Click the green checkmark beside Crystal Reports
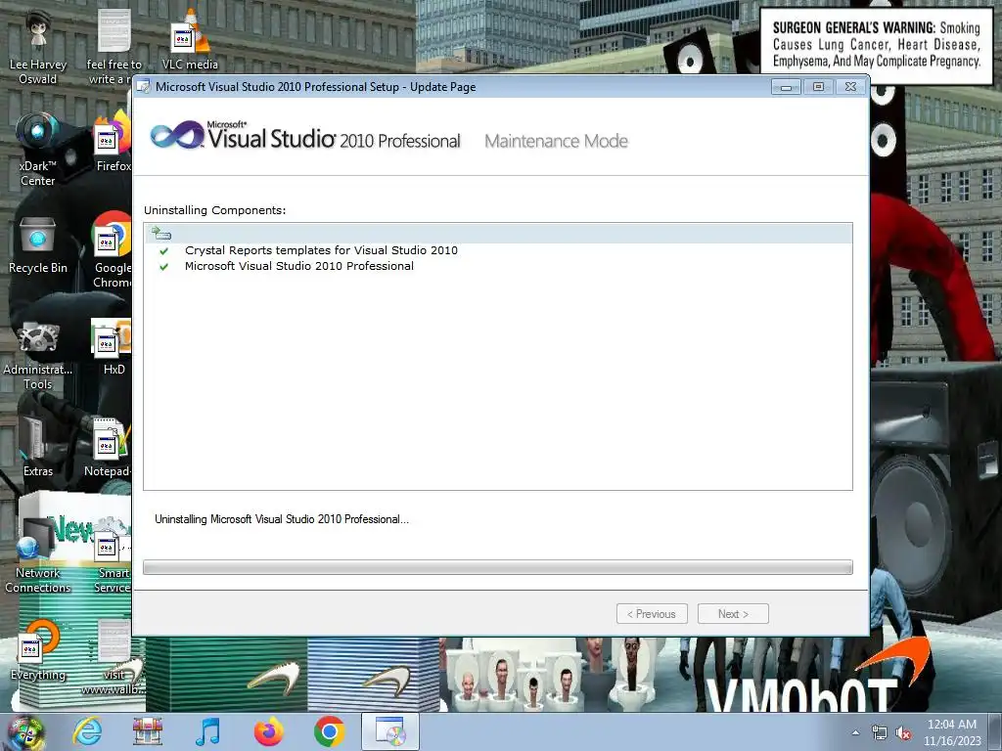1002x751 pixels. [x=164, y=251]
